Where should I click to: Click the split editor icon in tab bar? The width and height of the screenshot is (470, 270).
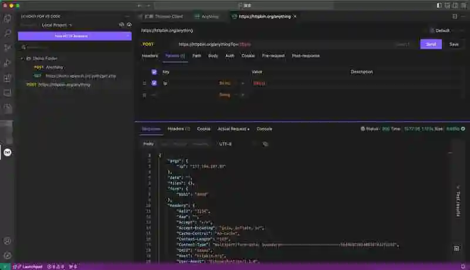click(455, 16)
